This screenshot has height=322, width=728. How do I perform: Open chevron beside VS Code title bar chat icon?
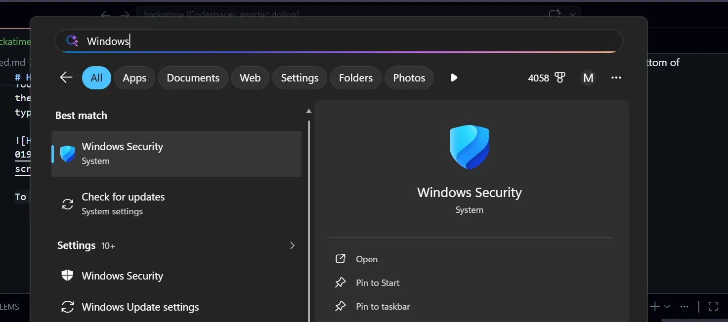tap(572, 15)
